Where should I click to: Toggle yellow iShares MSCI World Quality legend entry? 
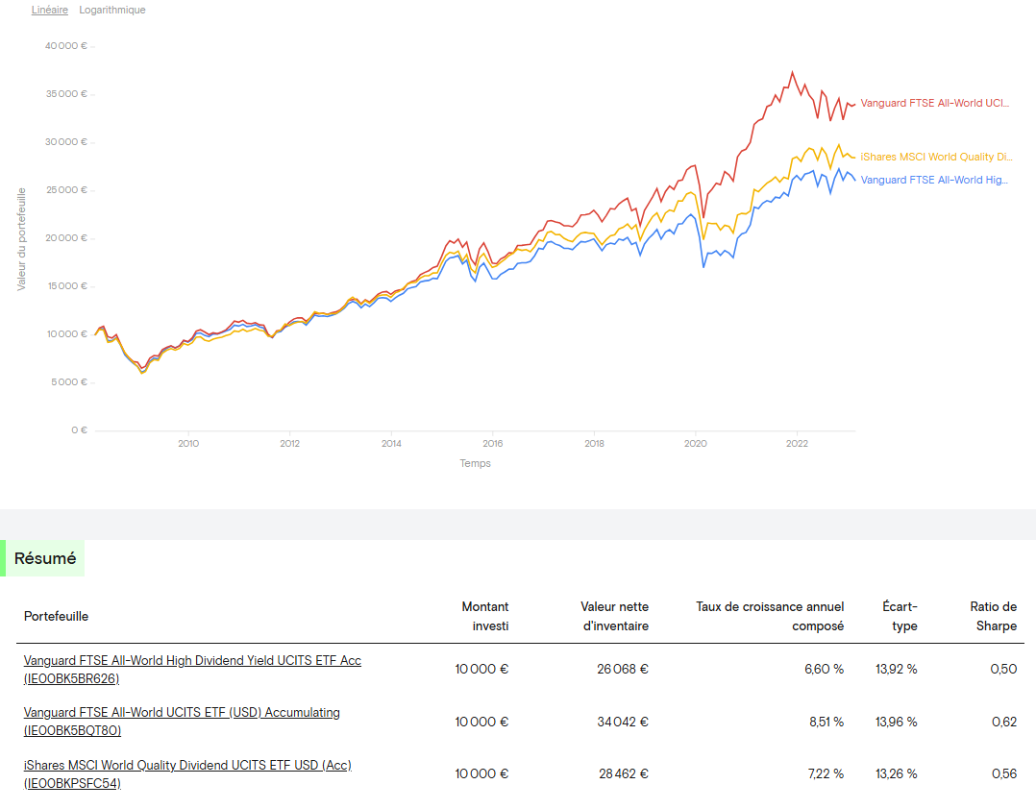pyautogui.click(x=936, y=157)
